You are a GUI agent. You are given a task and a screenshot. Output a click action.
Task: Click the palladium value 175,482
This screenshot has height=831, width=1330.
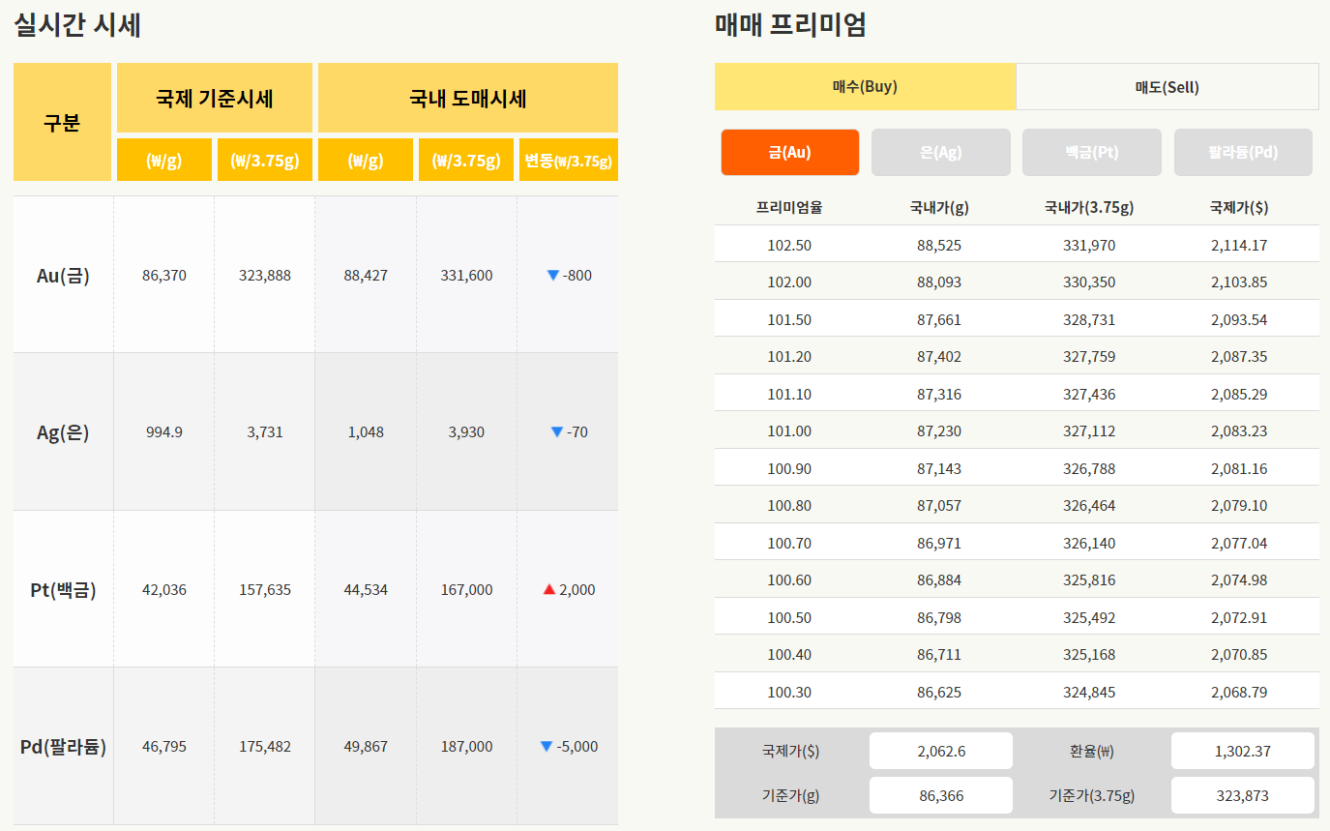[265, 747]
